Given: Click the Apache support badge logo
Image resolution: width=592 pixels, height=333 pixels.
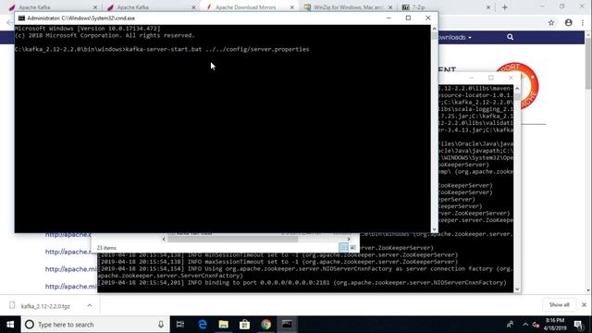Looking at the screenshot, I should 528,86.
